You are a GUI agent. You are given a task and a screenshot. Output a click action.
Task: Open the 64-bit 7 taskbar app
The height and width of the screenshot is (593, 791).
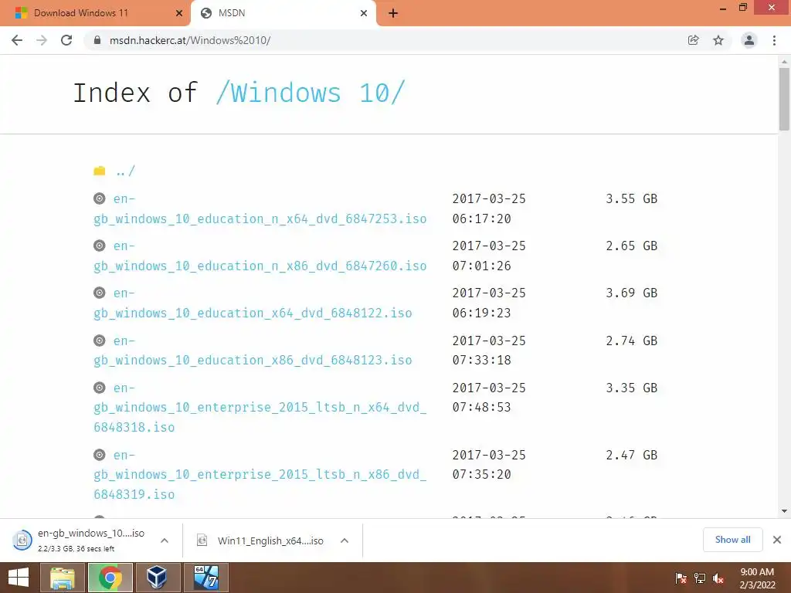pos(205,578)
